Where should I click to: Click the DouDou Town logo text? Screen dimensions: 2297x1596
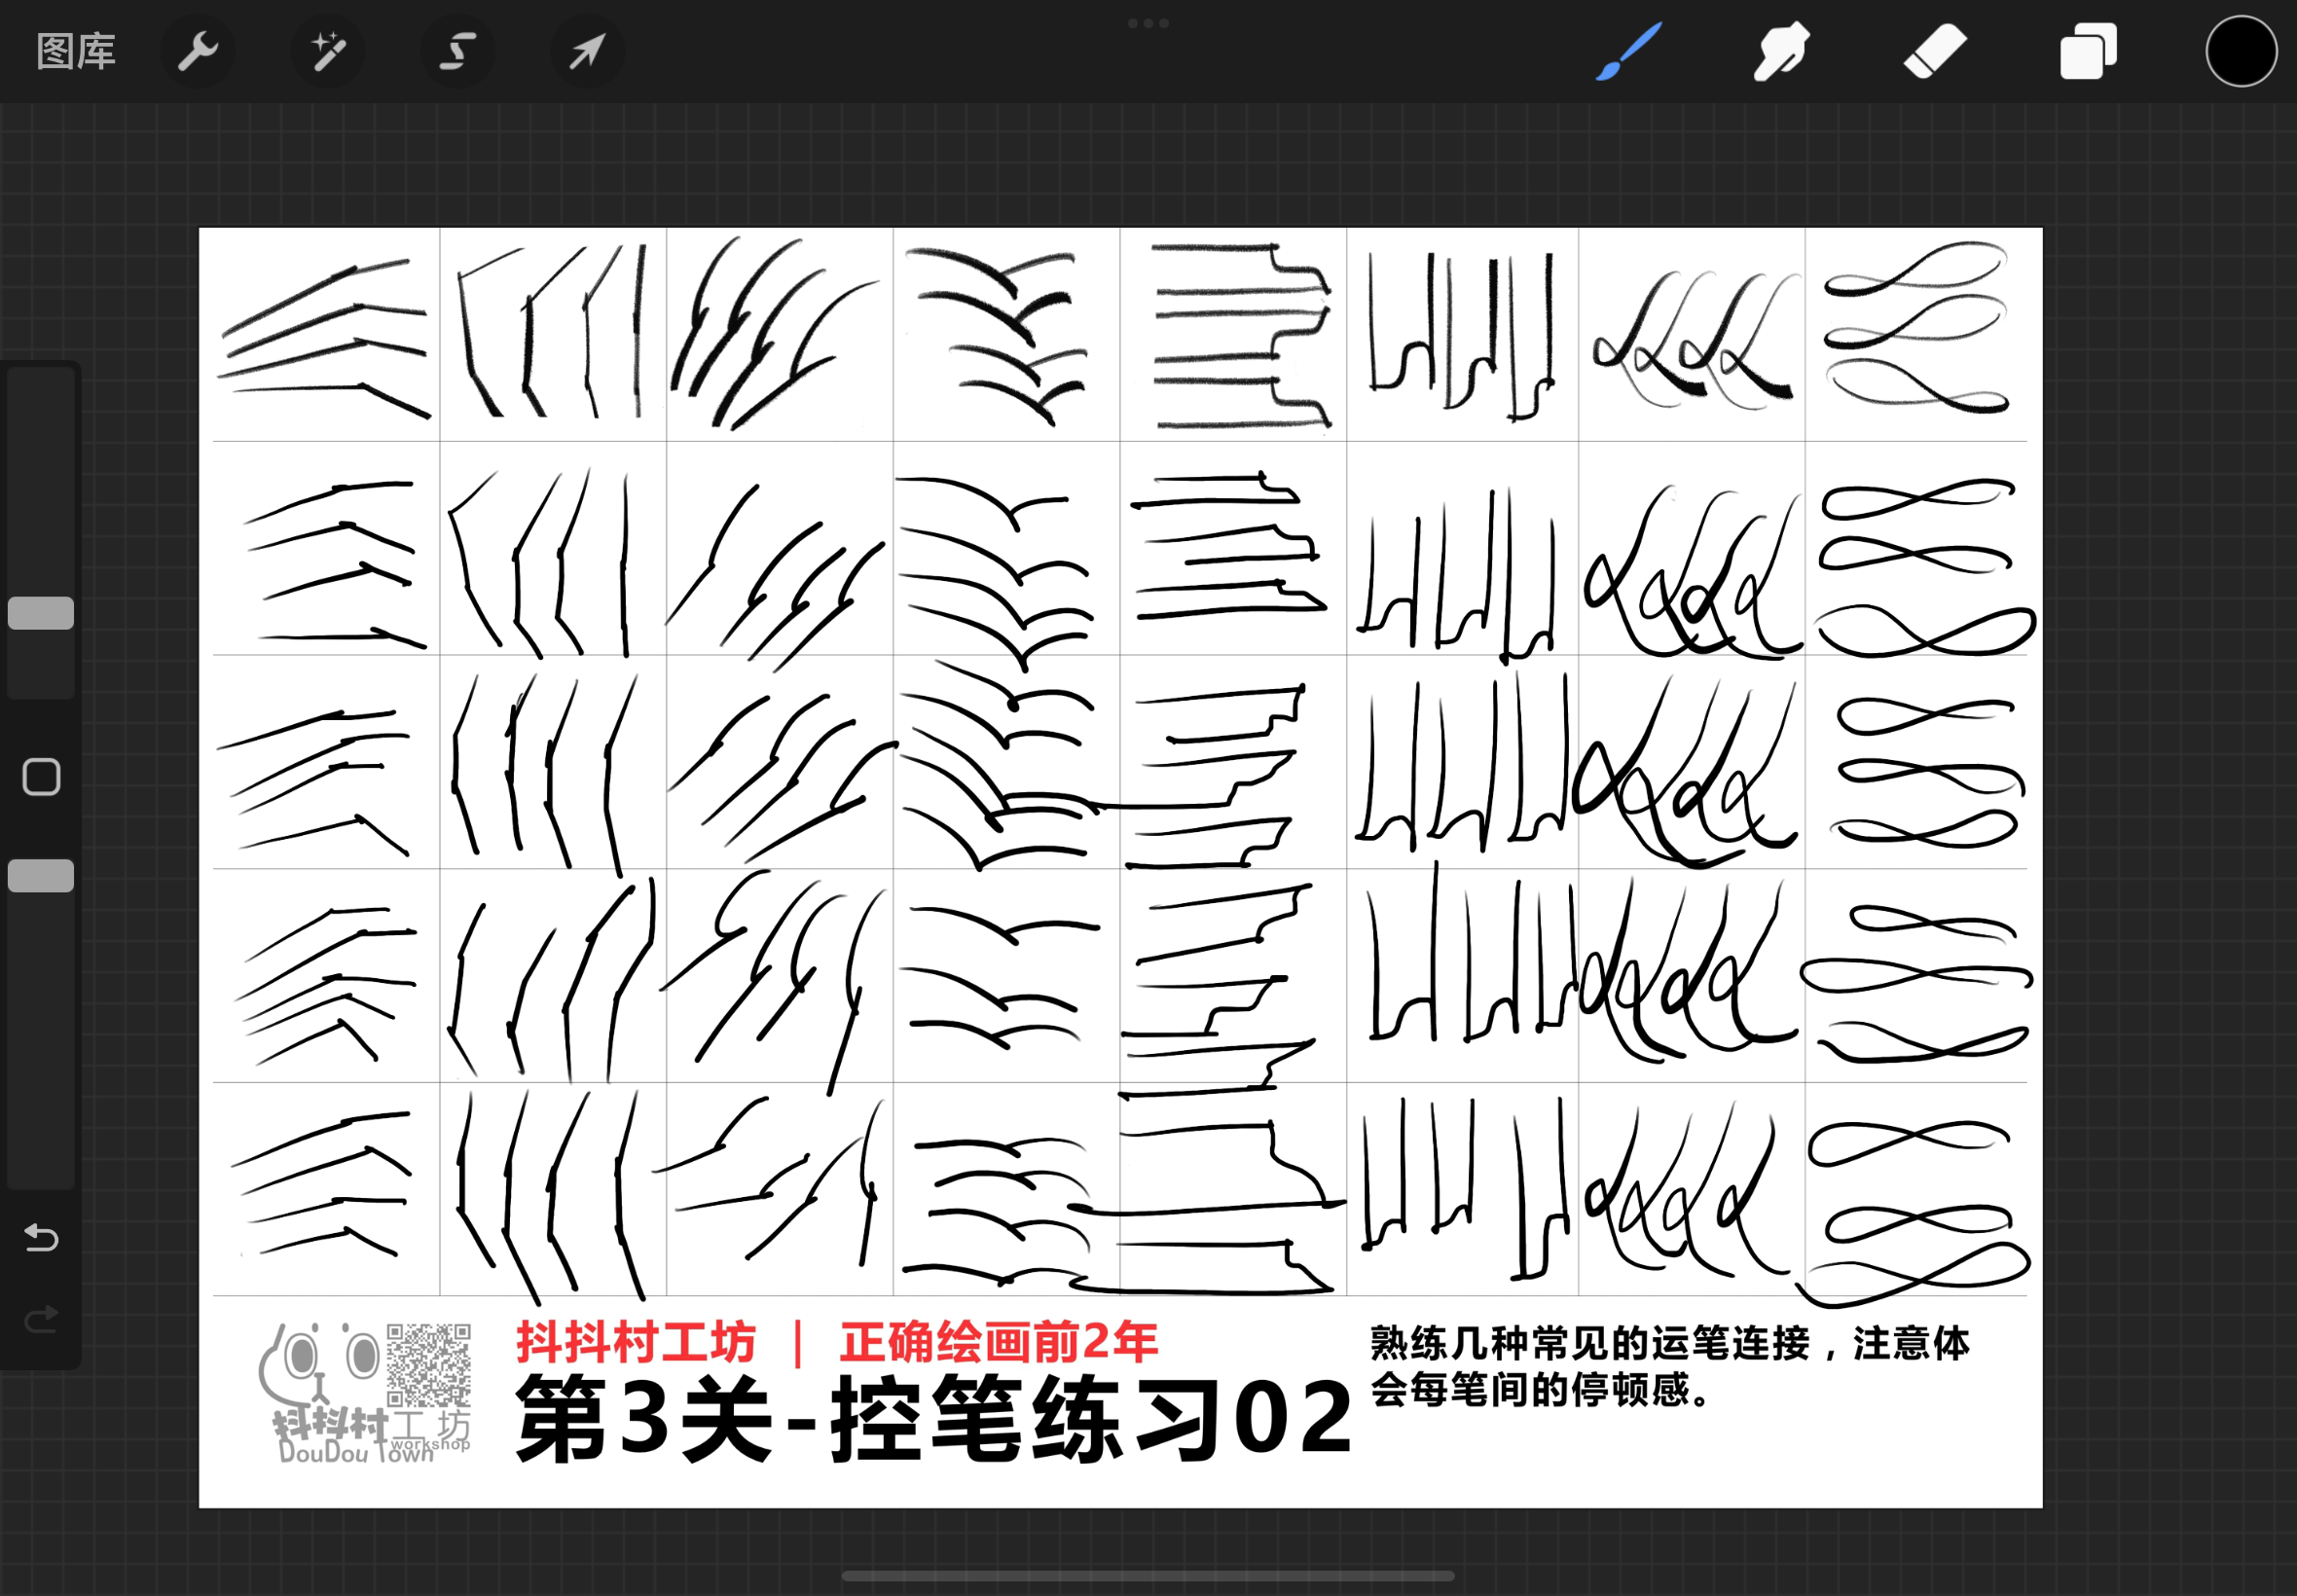(x=356, y=1452)
